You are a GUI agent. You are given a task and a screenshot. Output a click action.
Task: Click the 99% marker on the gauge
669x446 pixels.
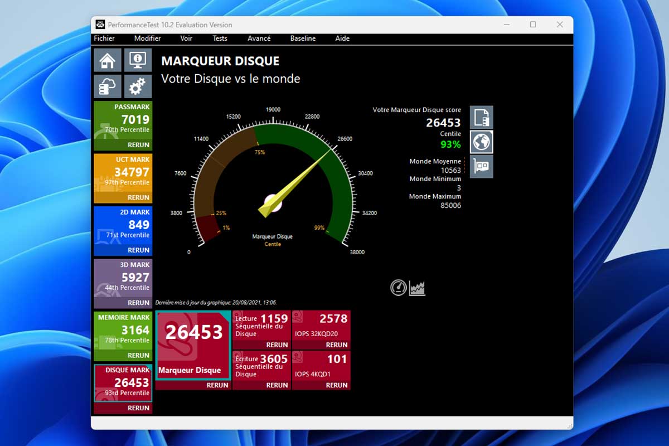pos(319,227)
